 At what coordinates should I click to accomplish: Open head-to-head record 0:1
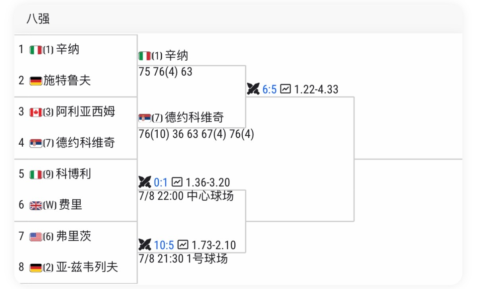pyautogui.click(x=161, y=182)
